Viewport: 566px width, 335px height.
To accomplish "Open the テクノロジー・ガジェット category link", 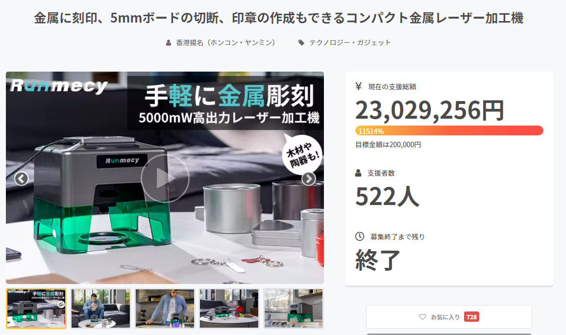I will (x=350, y=43).
